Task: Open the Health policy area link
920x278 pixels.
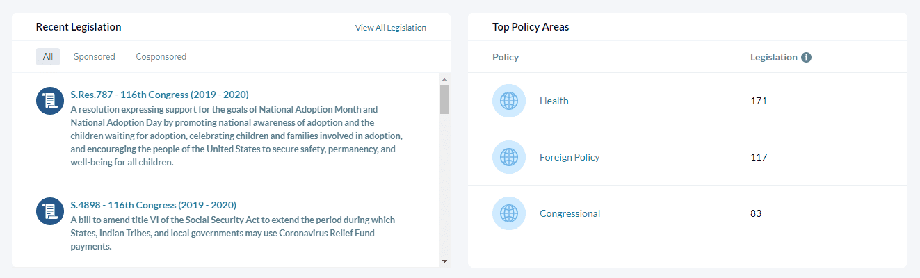Action: pos(554,101)
